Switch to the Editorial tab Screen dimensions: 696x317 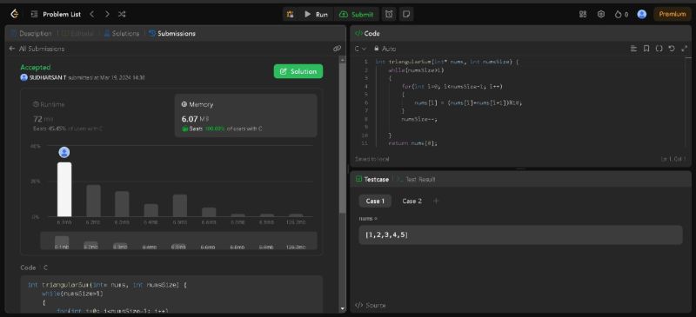coord(77,33)
